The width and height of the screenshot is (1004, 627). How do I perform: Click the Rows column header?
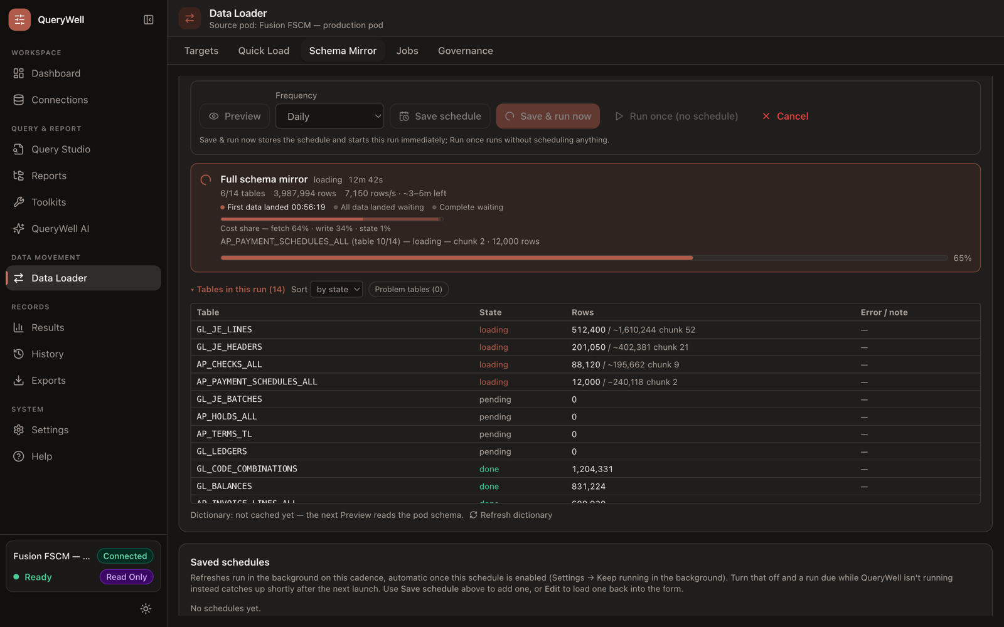pyautogui.click(x=582, y=312)
